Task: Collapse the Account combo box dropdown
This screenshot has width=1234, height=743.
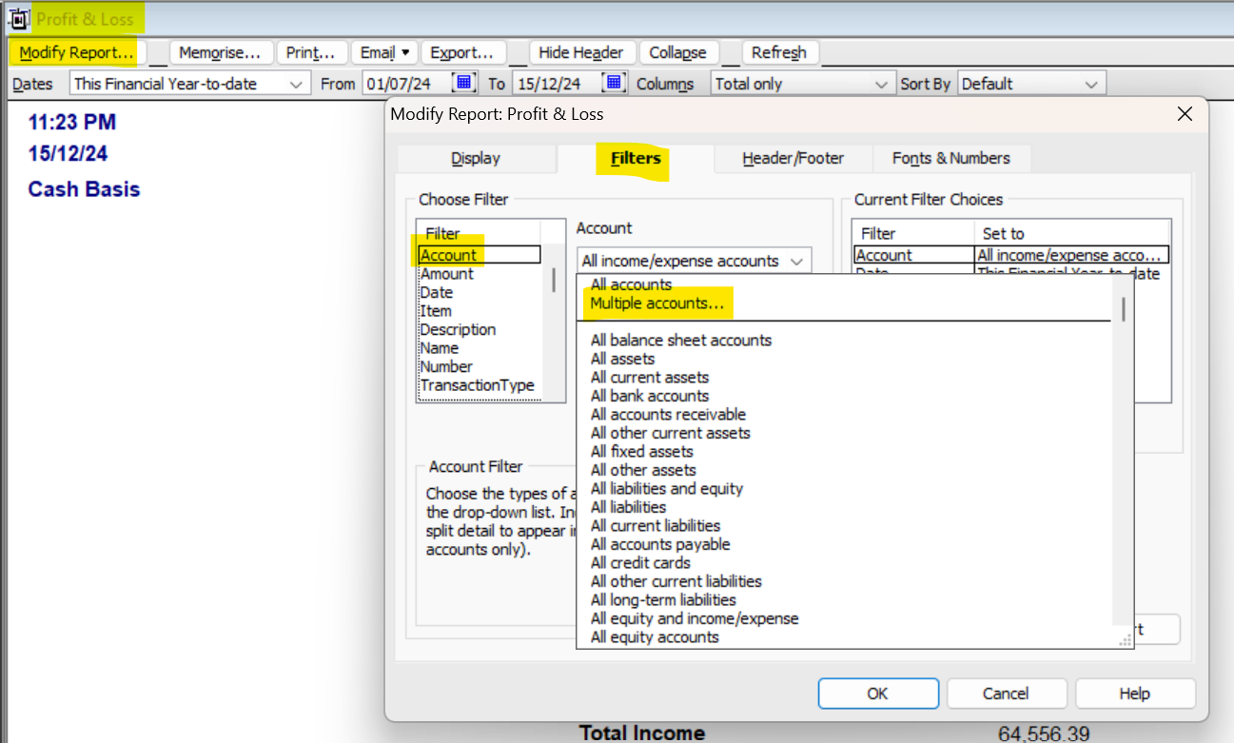Action: [x=799, y=261]
